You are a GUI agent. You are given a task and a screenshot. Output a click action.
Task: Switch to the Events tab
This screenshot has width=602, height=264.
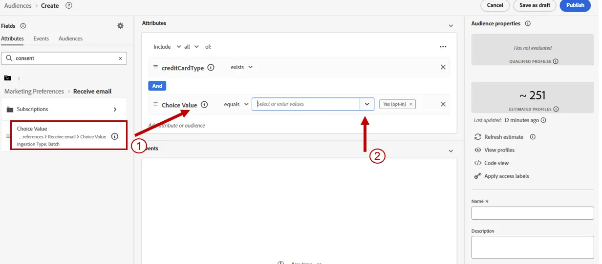tap(41, 38)
